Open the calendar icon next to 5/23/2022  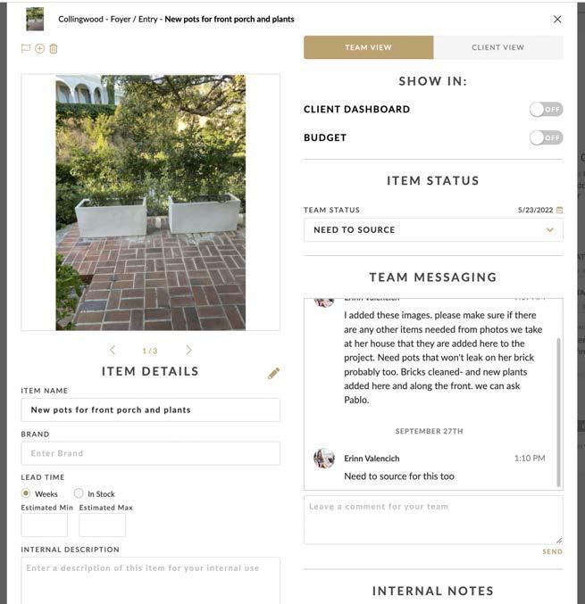coord(560,210)
